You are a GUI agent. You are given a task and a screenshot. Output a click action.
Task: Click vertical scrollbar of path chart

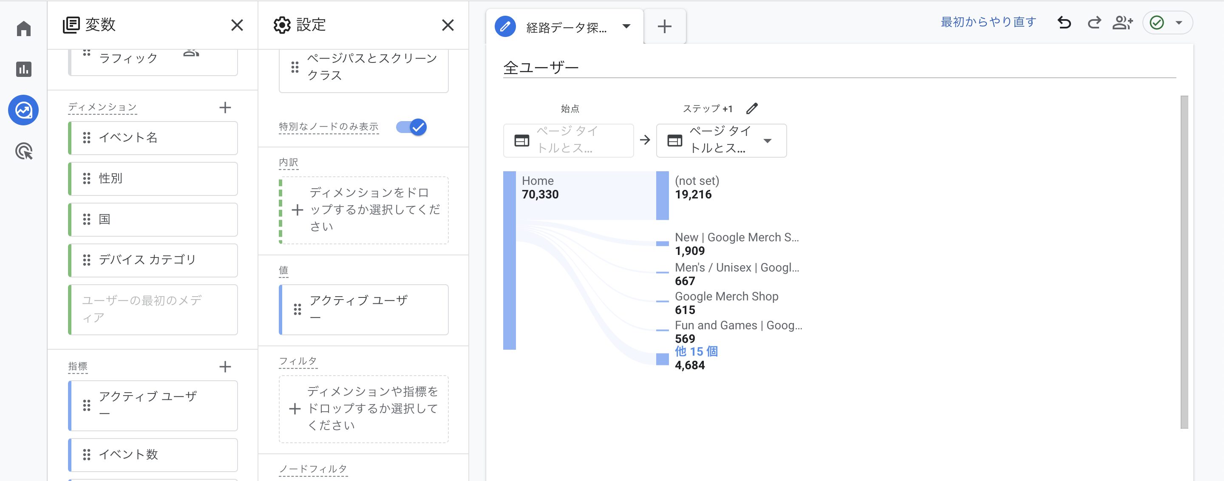point(1184,262)
